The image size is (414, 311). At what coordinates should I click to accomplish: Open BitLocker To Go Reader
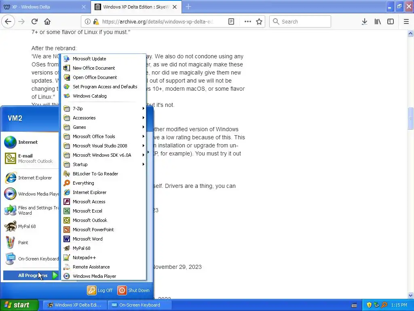pyautogui.click(x=104, y=174)
